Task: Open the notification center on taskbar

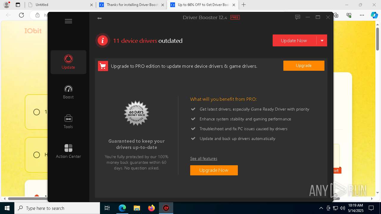Action: point(371,208)
